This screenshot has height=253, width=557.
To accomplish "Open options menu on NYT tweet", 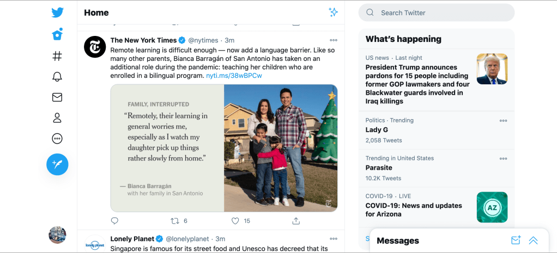I will [x=334, y=40].
